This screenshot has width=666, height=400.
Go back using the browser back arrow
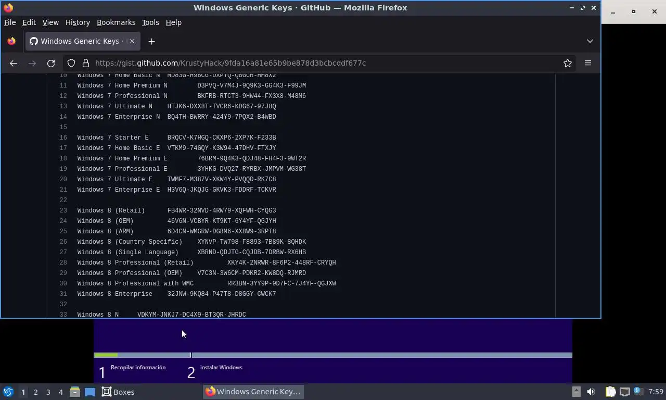pyautogui.click(x=14, y=63)
